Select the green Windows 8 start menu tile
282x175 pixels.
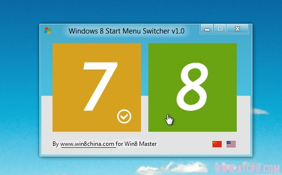193,87
